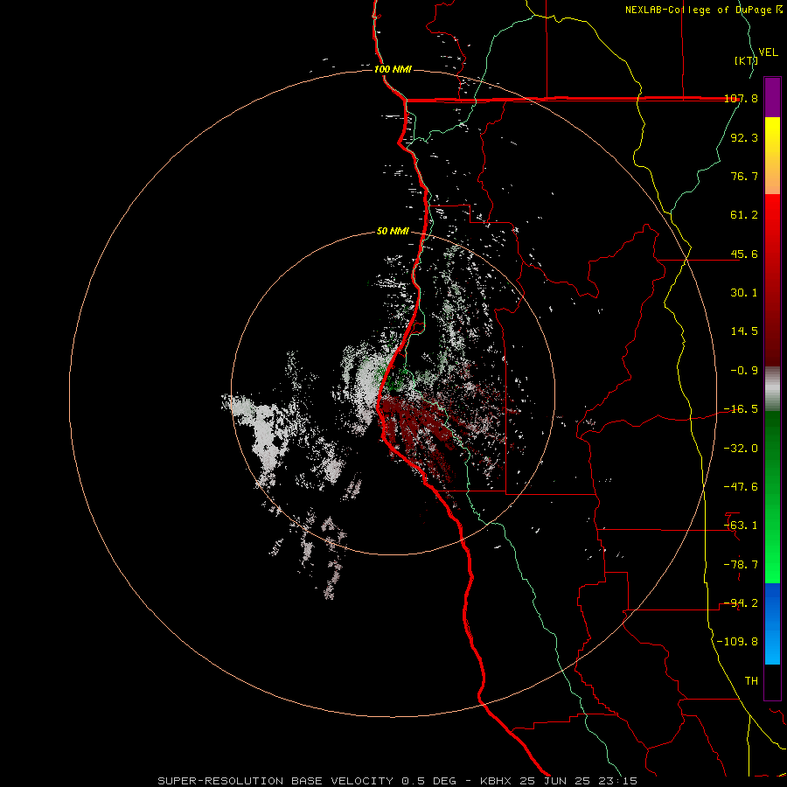Select the VEL legend title
Image resolution: width=787 pixels, height=787 pixels.
768,52
